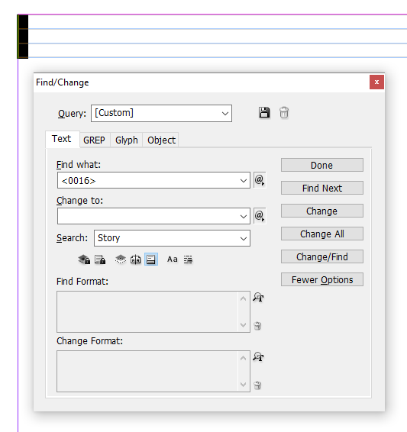Viewport: 407px width, 432px height.
Task: Click the Save Query floppy disk icon
Action: point(264,113)
